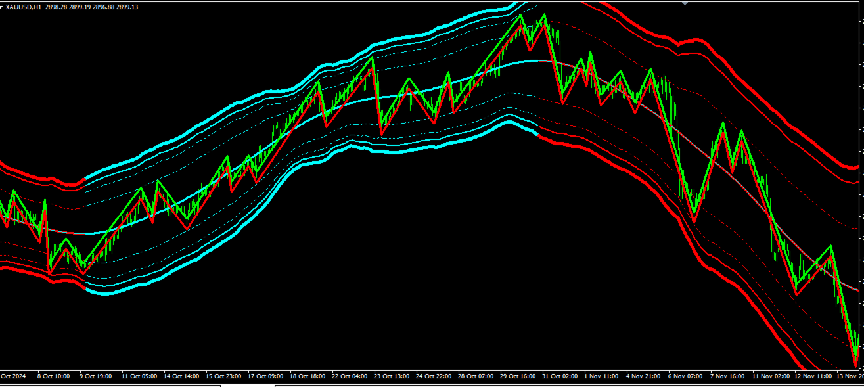
Task: Click the 23 Oct 13:00 time label
Action: click(392, 376)
